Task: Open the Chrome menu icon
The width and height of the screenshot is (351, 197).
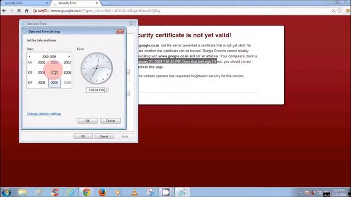Action: pos(348,11)
